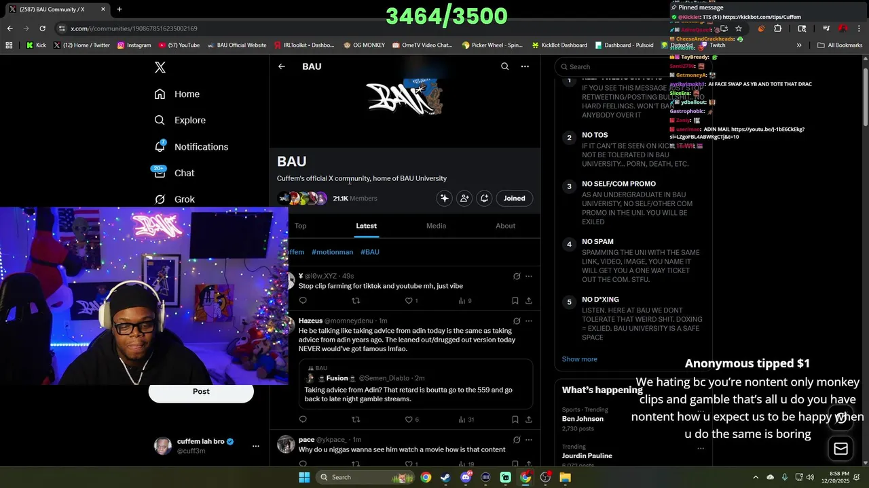Open File Explorer from the taskbar
This screenshot has width=869, height=488.
click(x=565, y=477)
